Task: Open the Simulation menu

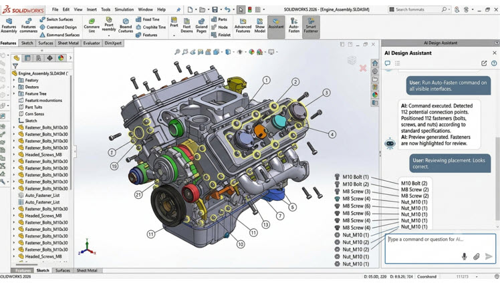Action: pyautogui.click(x=124, y=9)
